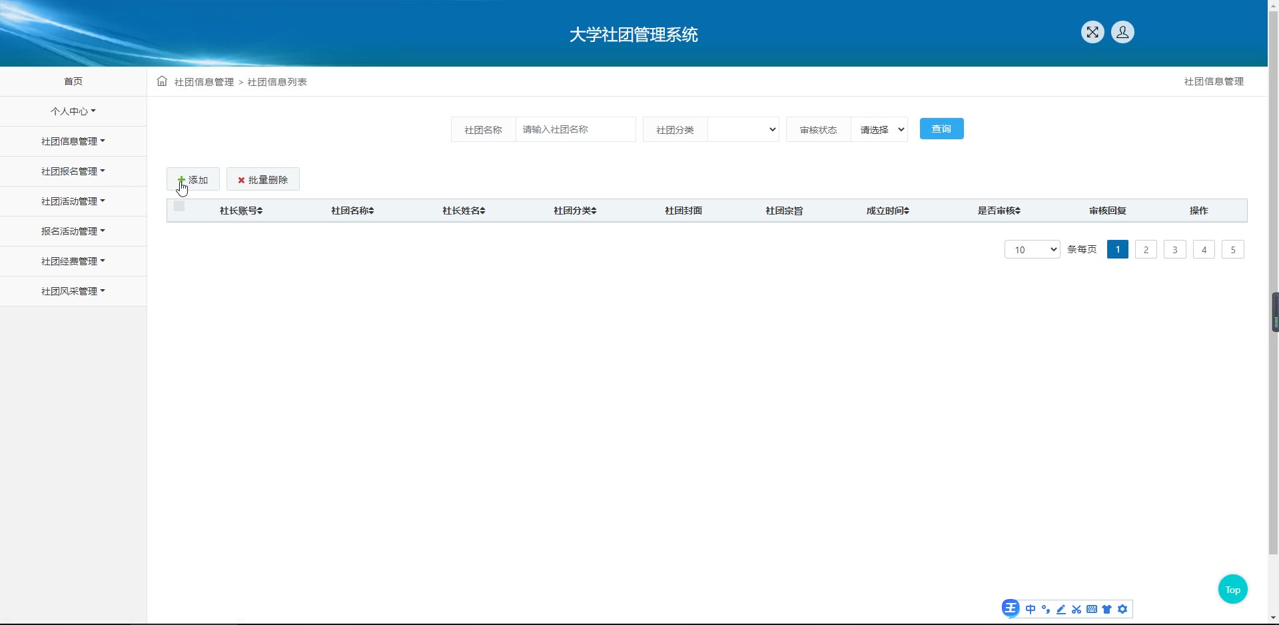Image resolution: width=1279 pixels, height=625 pixels.
Task: Open the user profile icon in header
Action: 1122,32
